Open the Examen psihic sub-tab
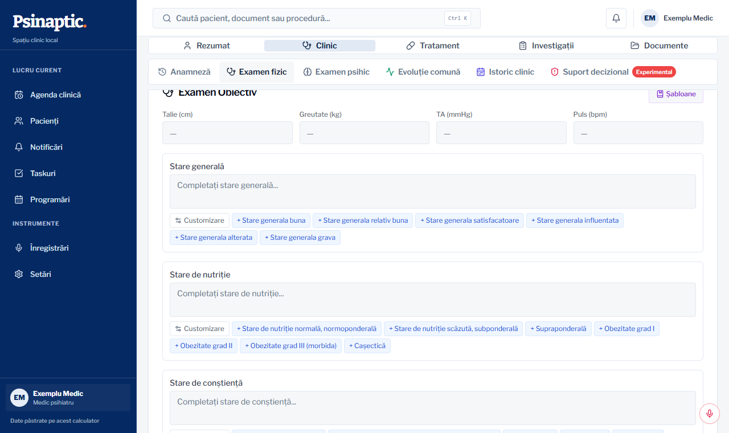The height and width of the screenshot is (433, 729). [x=336, y=72]
